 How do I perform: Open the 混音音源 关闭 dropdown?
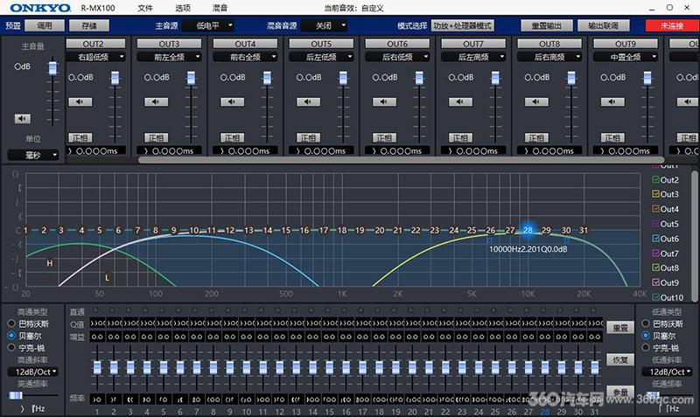pyautogui.click(x=325, y=26)
